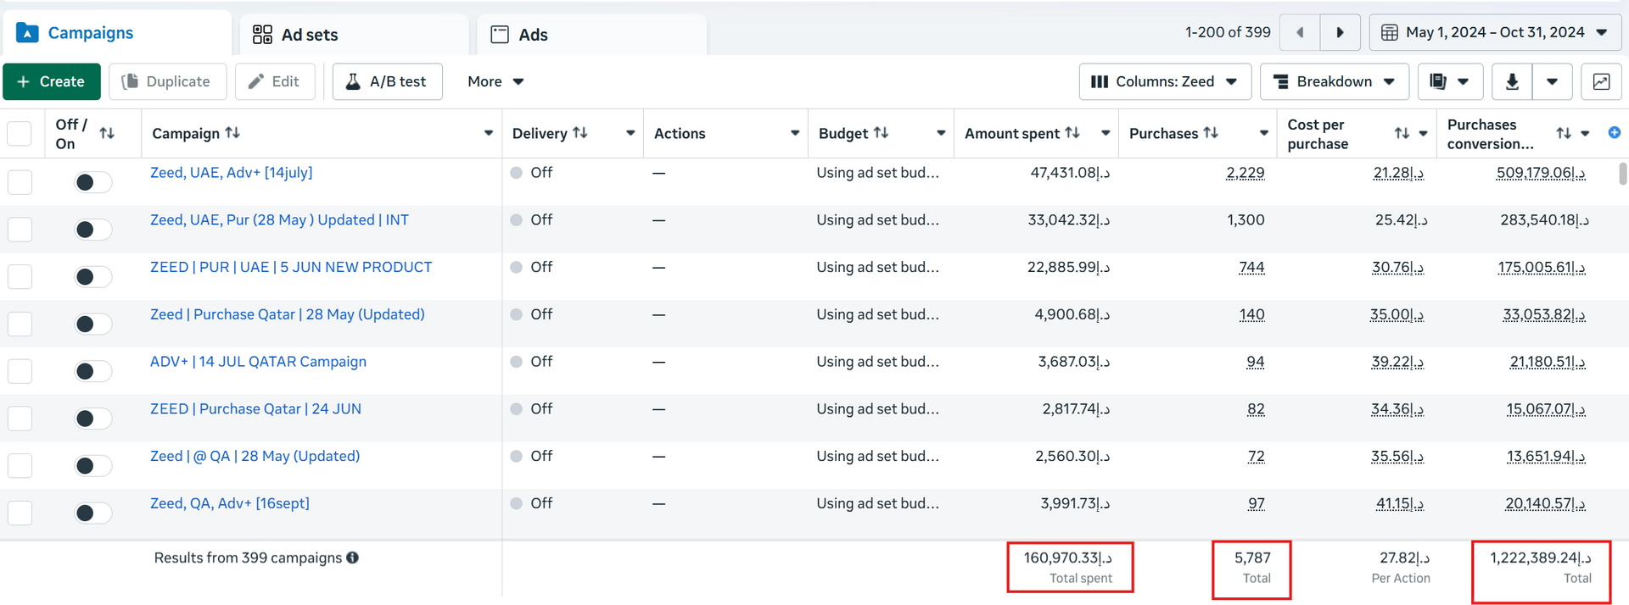Open Purchases column dropdown arrow
Viewport: 1629px width, 605px height.
coord(1264,133)
